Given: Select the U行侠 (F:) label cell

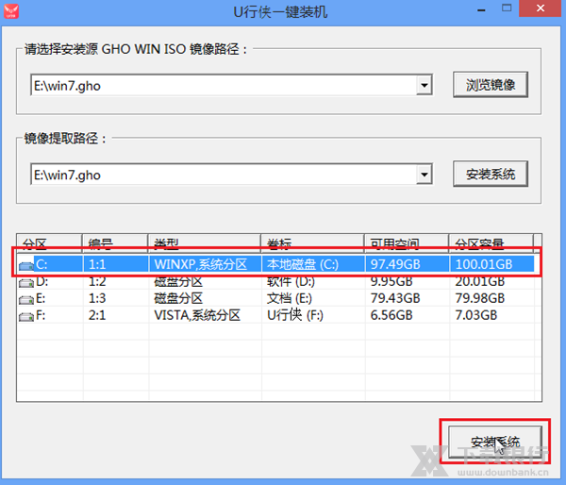Looking at the screenshot, I should pyautogui.click(x=313, y=315).
